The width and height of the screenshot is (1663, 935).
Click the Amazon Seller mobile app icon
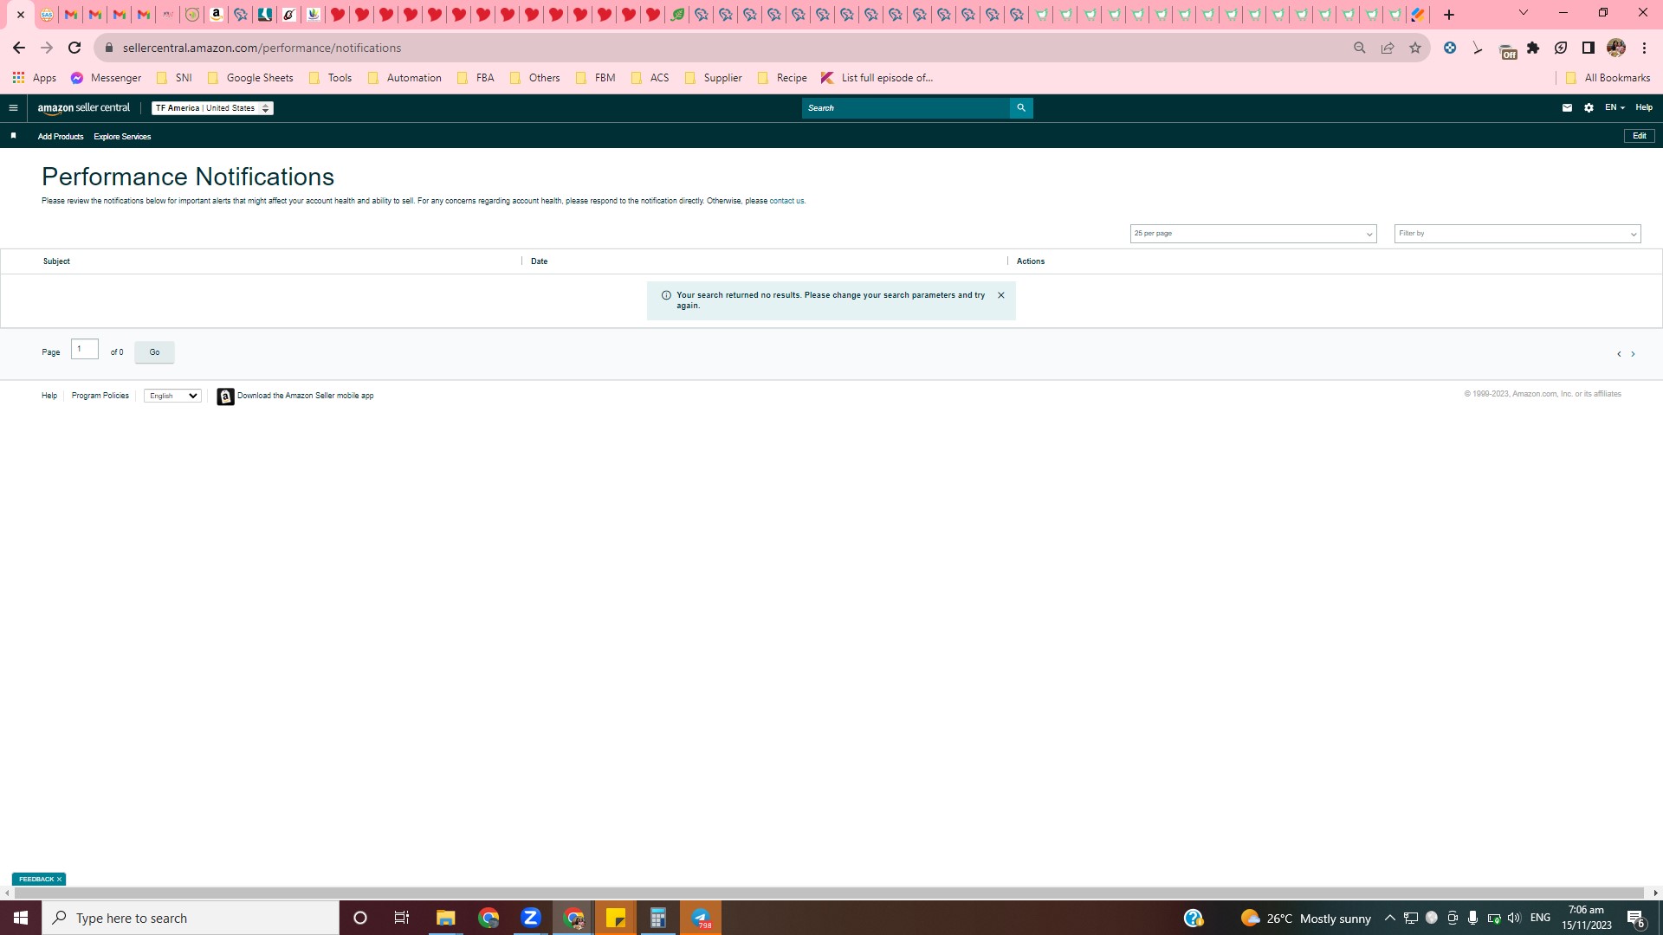tap(225, 397)
